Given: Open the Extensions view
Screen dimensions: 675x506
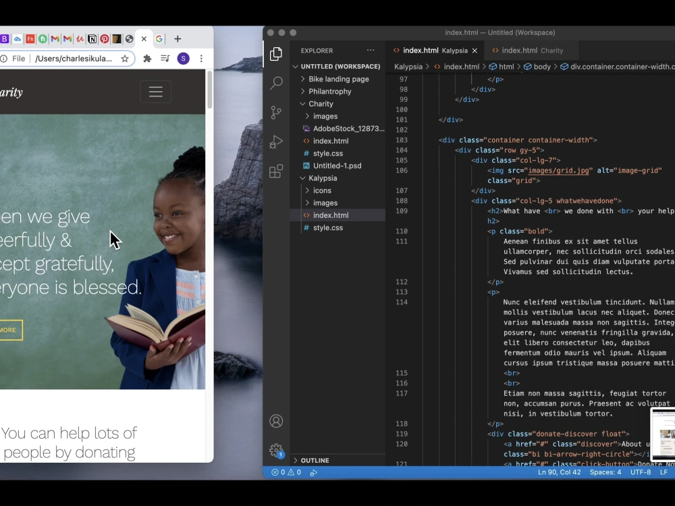Looking at the screenshot, I should (276, 171).
